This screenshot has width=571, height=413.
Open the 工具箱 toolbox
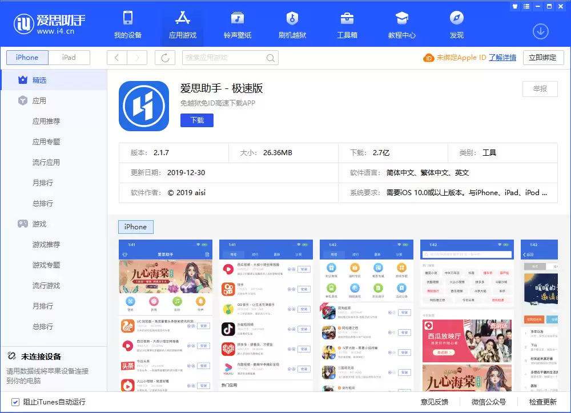pos(347,25)
